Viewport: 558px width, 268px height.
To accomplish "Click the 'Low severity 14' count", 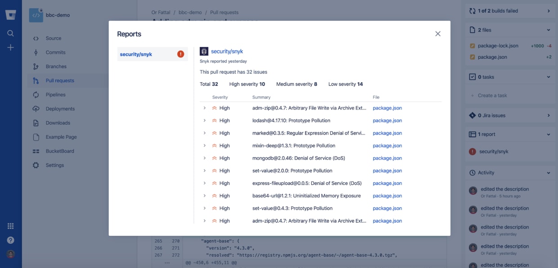I will (x=346, y=84).
